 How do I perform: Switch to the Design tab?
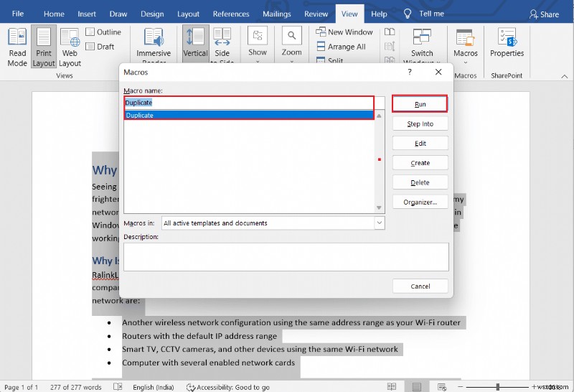coord(152,14)
